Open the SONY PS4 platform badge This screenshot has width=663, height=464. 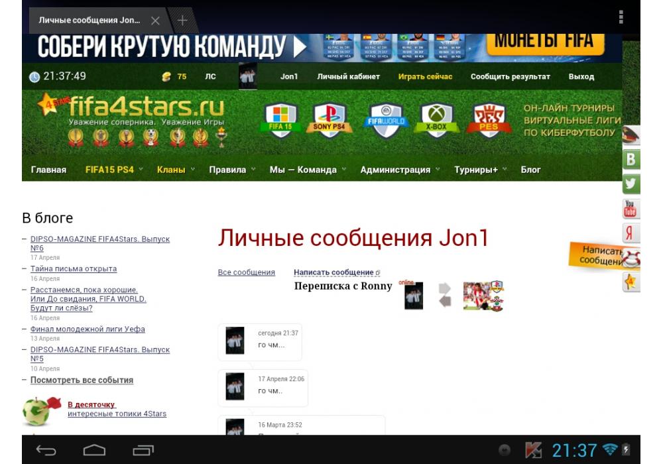329,121
